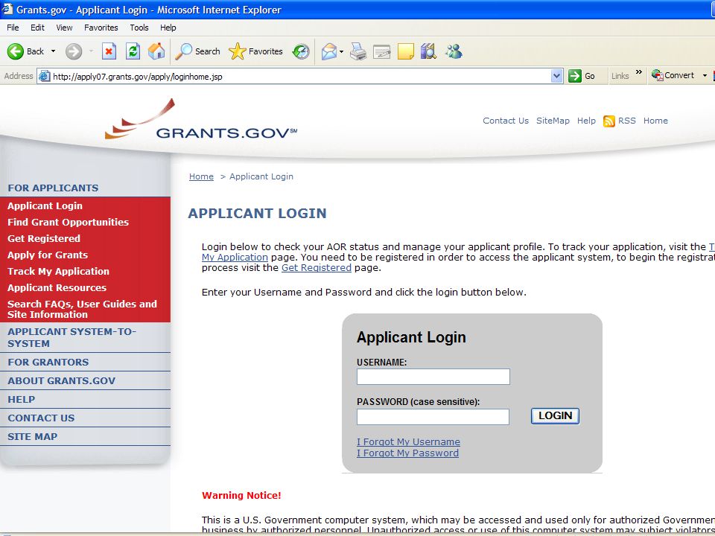The width and height of the screenshot is (715, 536).
Task: Focus the PASSWORD input field
Action: click(x=433, y=417)
